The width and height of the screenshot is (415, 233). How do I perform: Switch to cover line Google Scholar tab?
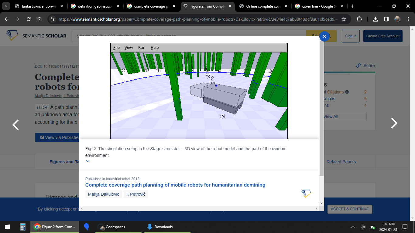pyautogui.click(x=320, y=6)
